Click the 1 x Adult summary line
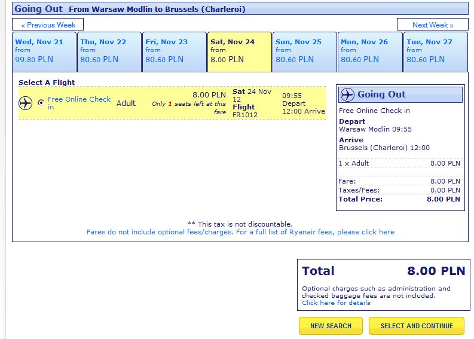Screen dimensions: 474x339 [x=399, y=163]
